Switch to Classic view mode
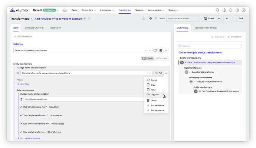This screenshot has width=256, height=148. (x=148, y=58)
